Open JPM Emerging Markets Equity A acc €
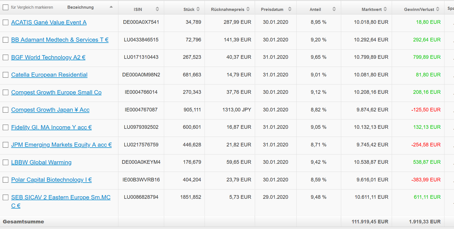454x229 pixels. point(61,145)
